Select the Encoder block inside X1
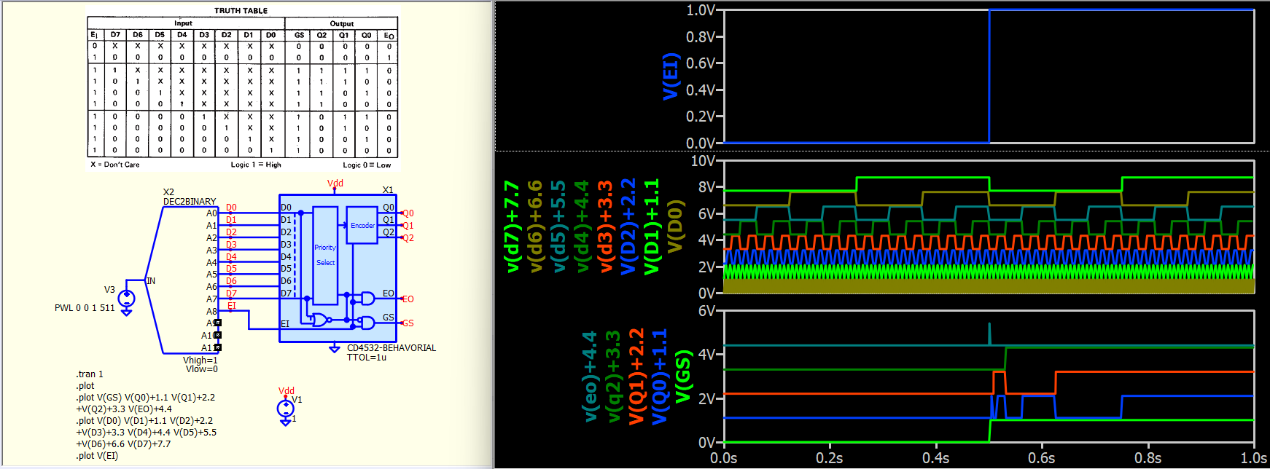This screenshot has height=469, width=1270. 362,225
